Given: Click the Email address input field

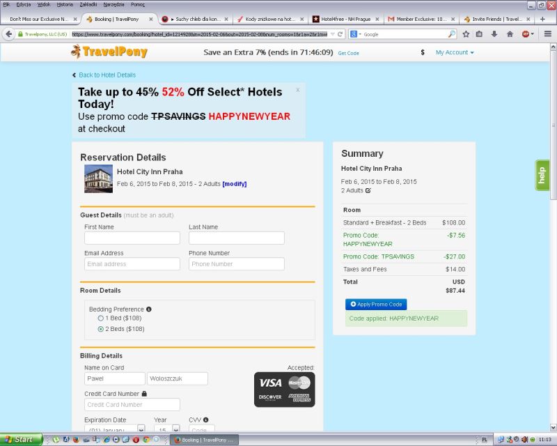Looking at the screenshot, I should [132, 264].
